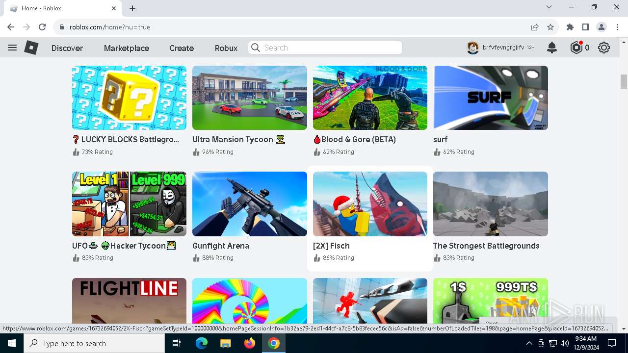This screenshot has height=353, width=628.
Task: Click Chrome icon on taskbar
Action: (x=274, y=343)
